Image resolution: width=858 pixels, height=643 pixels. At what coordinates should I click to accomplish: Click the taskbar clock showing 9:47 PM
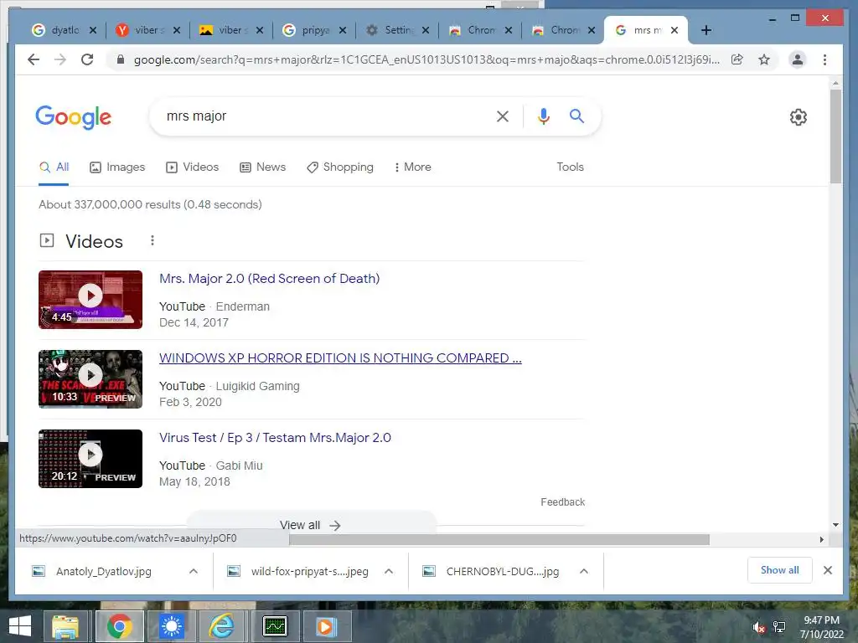821,627
